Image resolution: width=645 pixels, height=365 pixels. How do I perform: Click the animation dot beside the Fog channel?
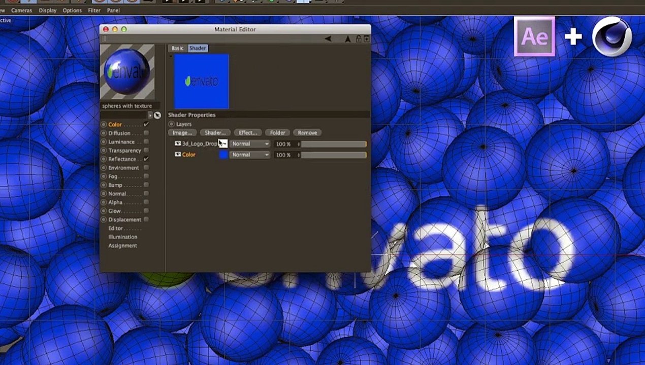(104, 176)
